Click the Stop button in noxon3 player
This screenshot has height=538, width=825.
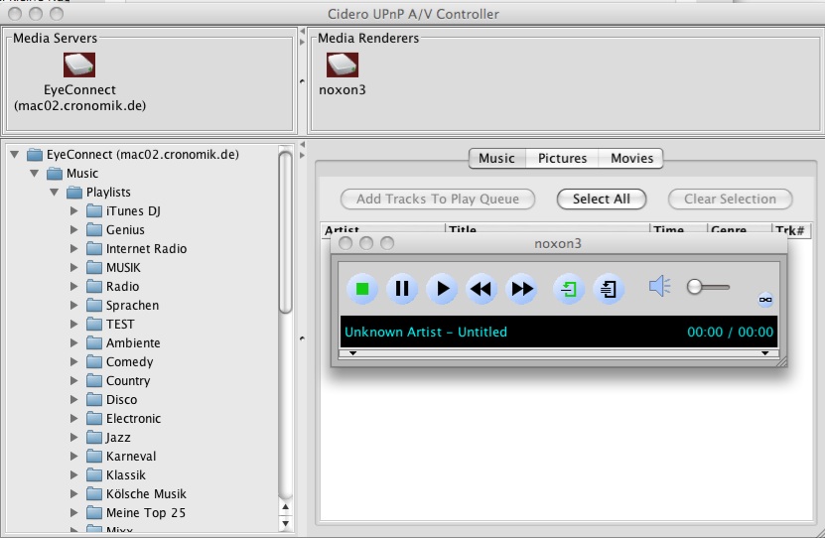pos(362,289)
